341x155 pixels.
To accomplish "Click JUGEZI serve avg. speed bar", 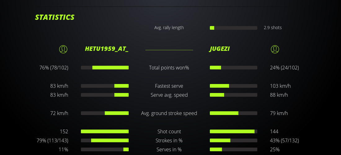I will pos(233,95).
